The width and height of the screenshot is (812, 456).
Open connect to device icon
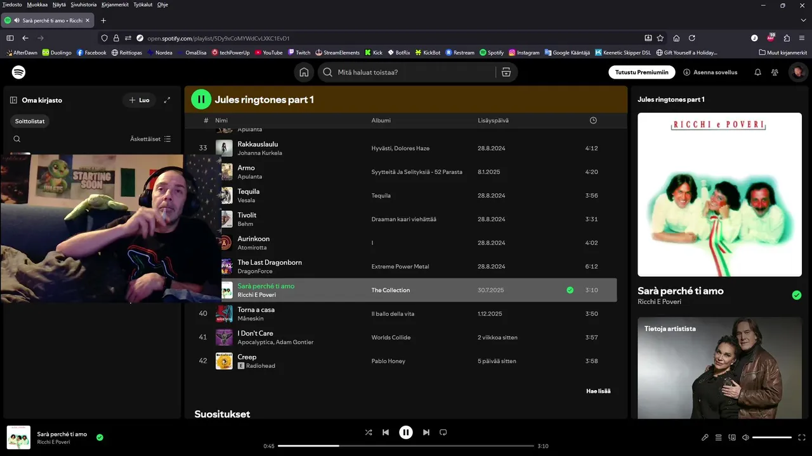point(732,438)
